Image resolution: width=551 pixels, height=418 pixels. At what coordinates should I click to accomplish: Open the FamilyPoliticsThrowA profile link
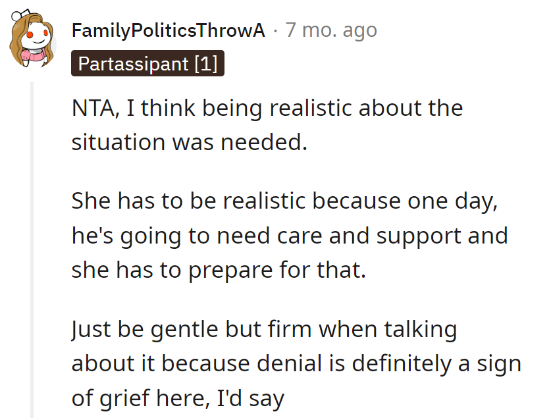coord(168,30)
